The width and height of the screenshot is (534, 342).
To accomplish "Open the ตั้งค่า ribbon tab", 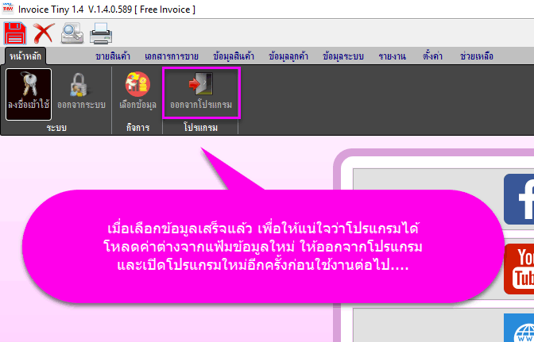I will (x=432, y=56).
